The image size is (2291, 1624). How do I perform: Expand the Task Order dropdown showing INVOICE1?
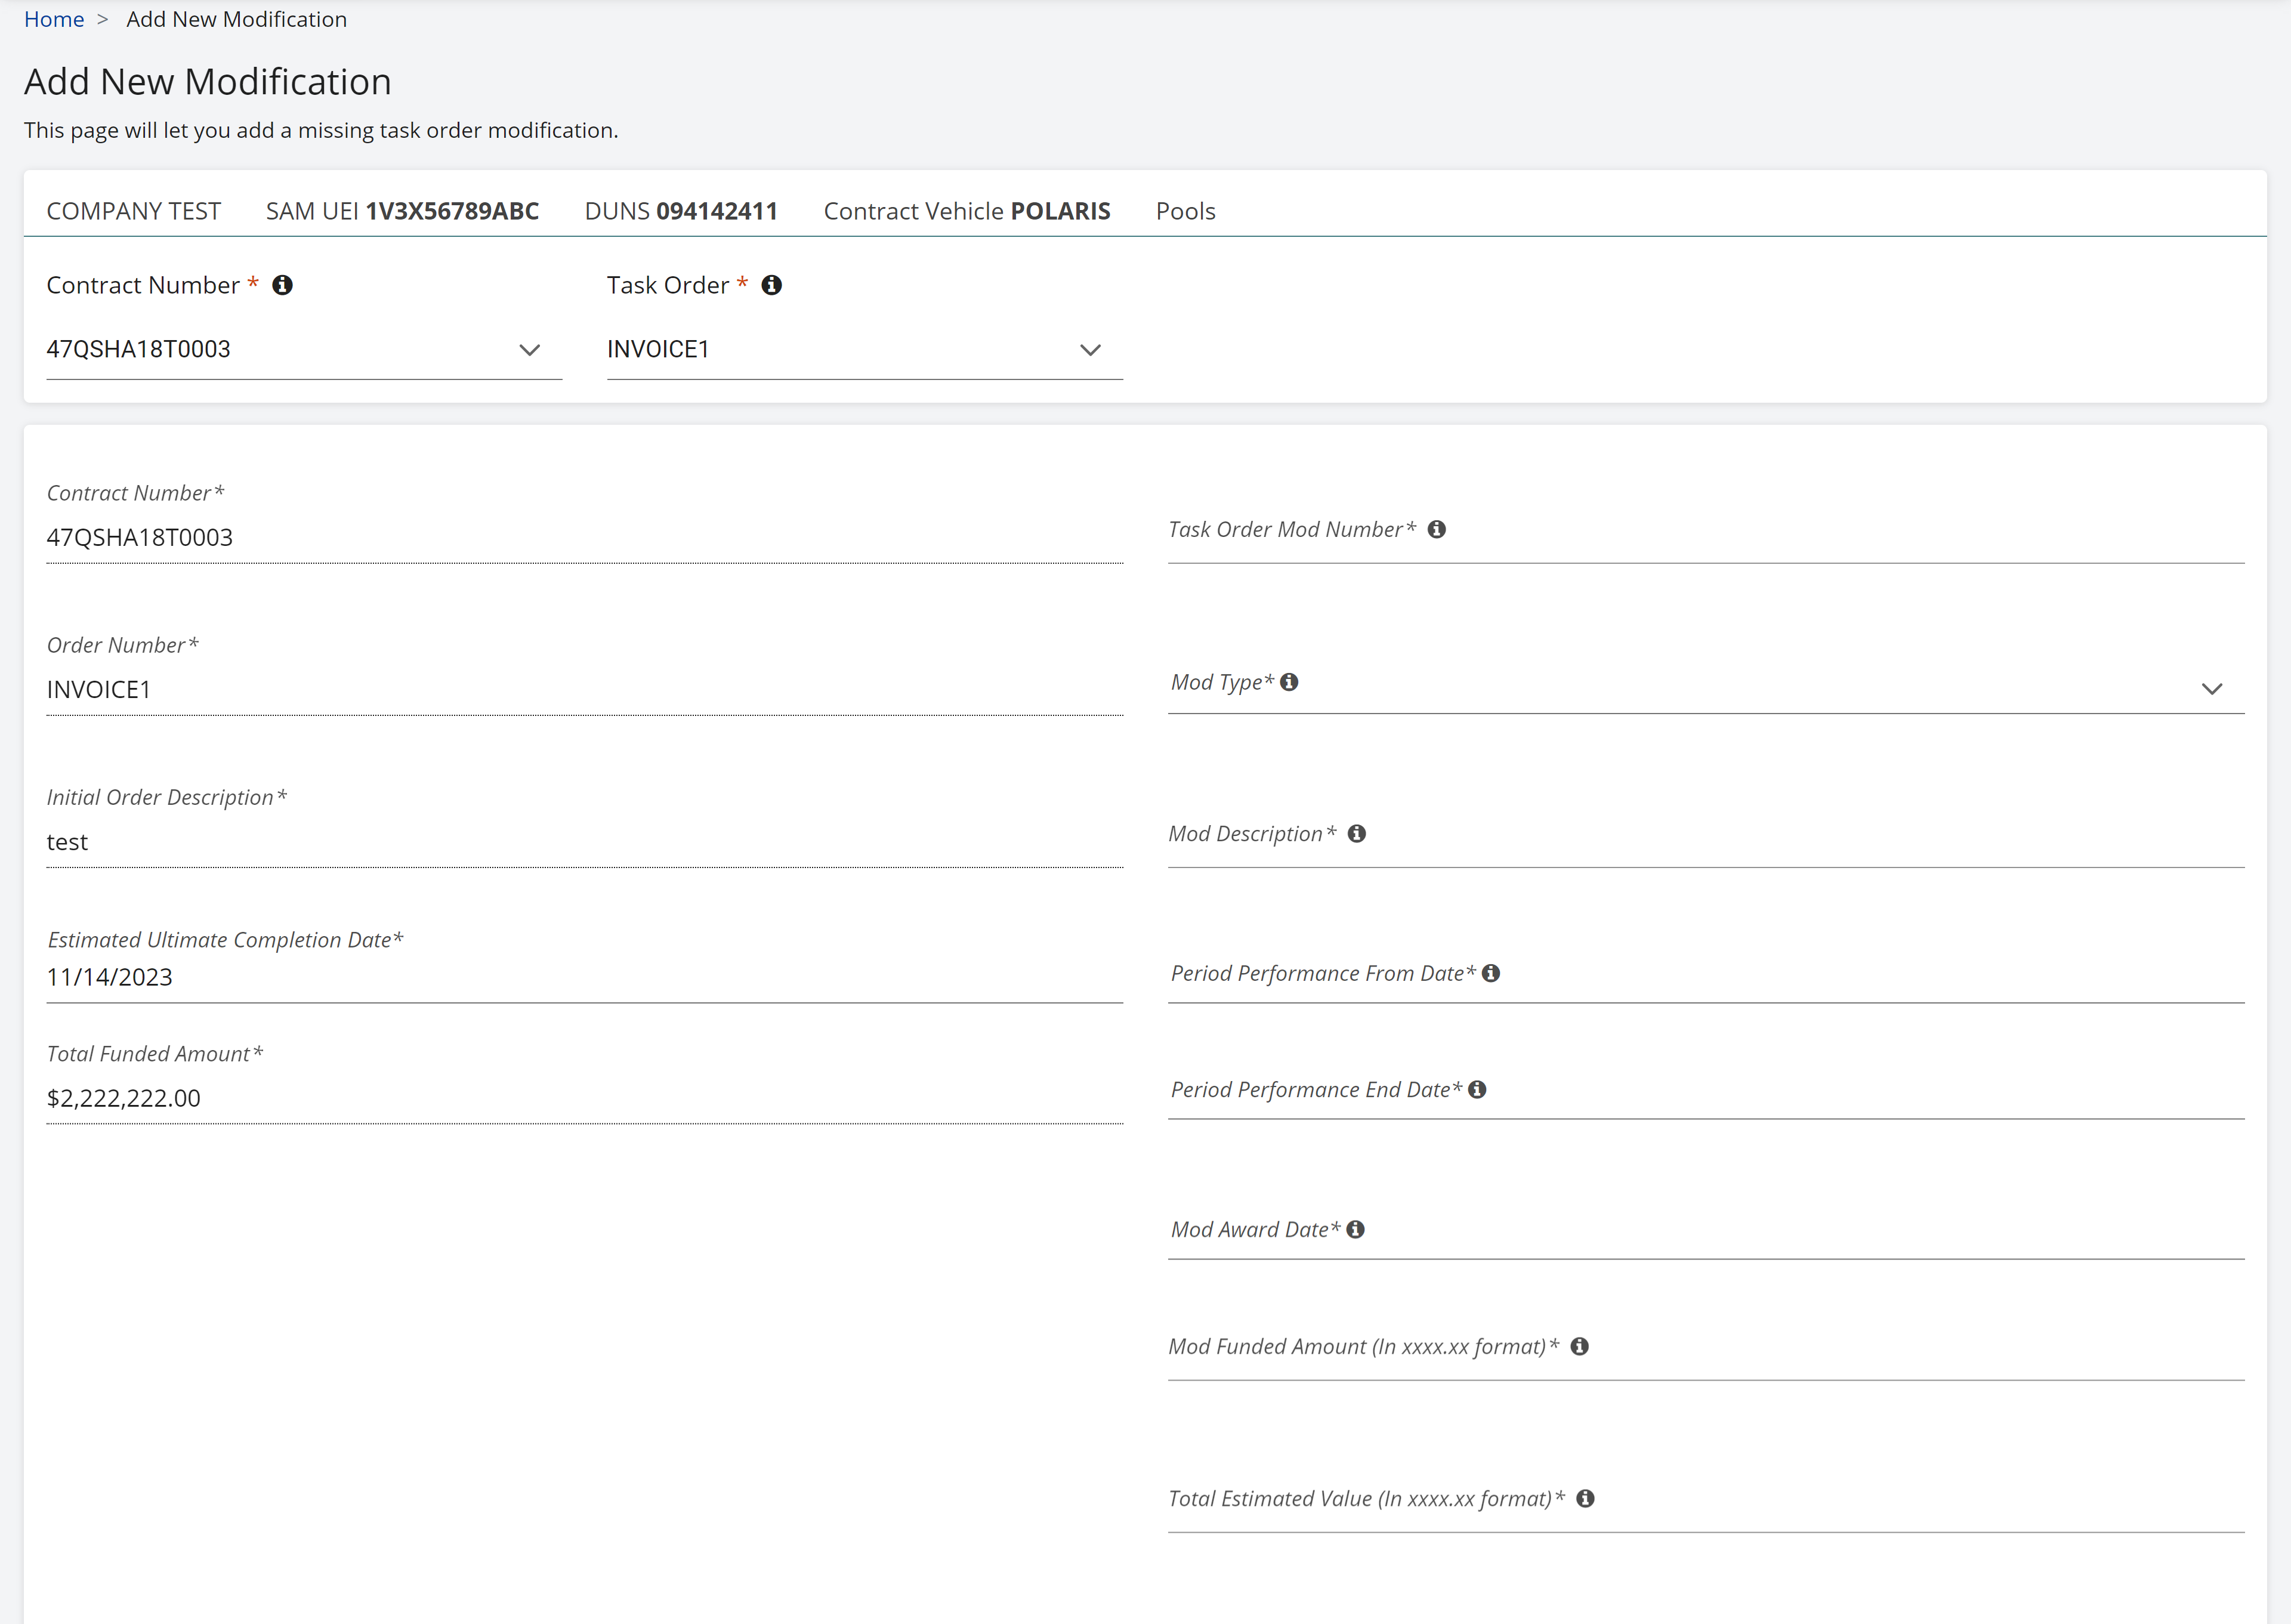click(1090, 349)
